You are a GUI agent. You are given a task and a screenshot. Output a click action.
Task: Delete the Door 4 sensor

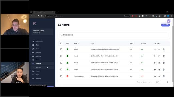coord(164,70)
